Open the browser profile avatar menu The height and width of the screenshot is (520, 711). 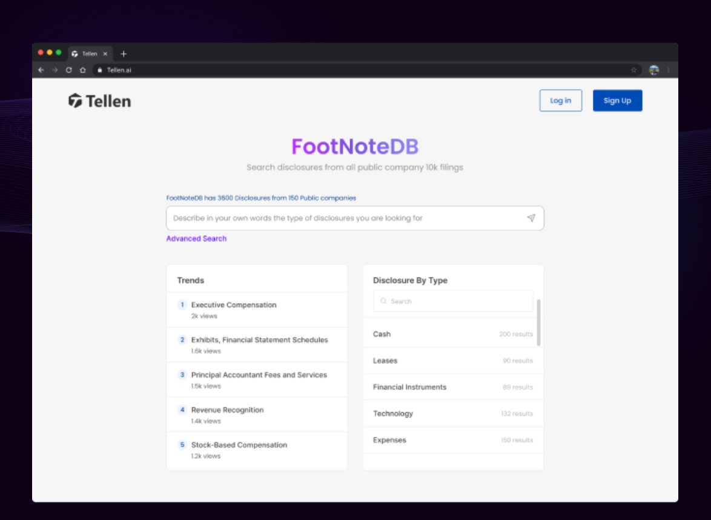coord(653,70)
